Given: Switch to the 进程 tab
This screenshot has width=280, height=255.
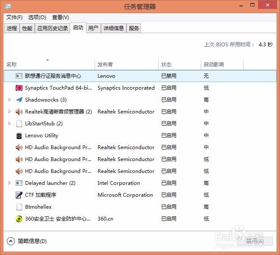Looking at the screenshot, I should point(12,28).
